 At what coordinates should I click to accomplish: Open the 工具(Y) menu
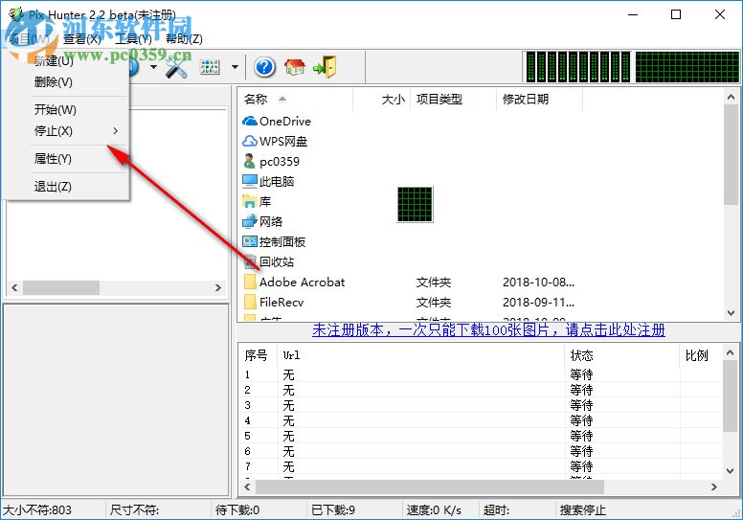[134, 39]
